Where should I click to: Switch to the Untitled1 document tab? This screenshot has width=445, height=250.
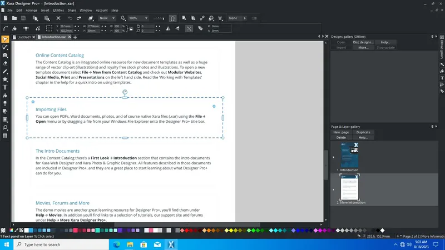23,37
